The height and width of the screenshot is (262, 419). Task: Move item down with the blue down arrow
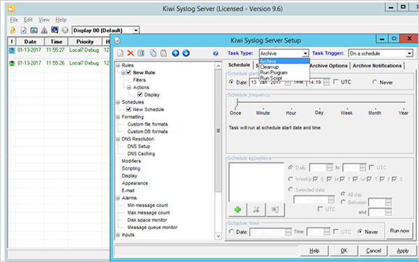(x=186, y=53)
